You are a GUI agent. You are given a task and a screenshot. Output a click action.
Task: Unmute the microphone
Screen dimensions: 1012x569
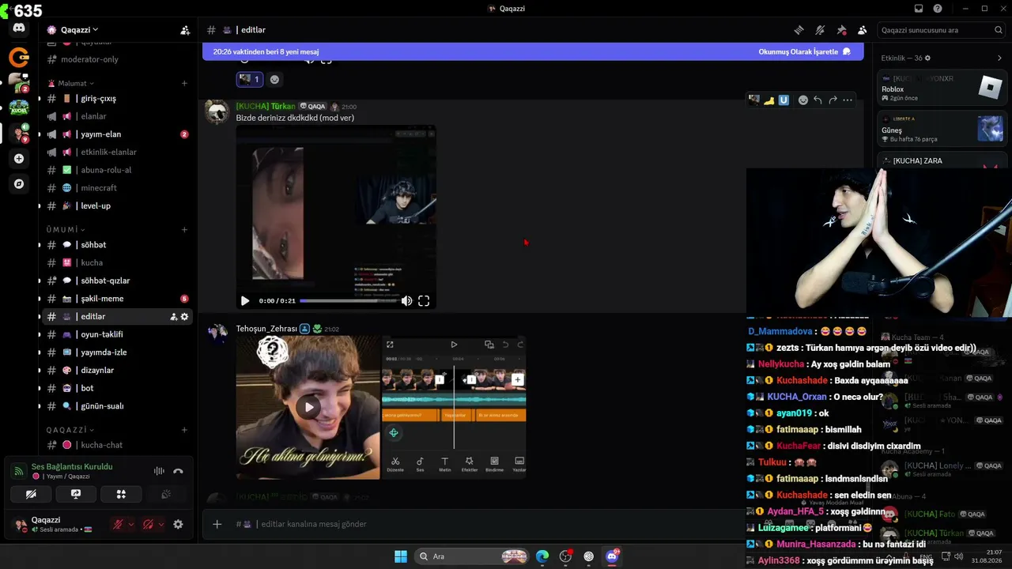(x=117, y=524)
